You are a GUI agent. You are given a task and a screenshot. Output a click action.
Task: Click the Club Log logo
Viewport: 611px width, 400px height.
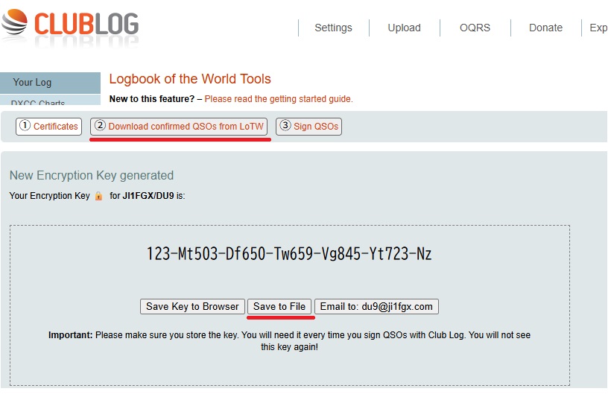pos(70,23)
